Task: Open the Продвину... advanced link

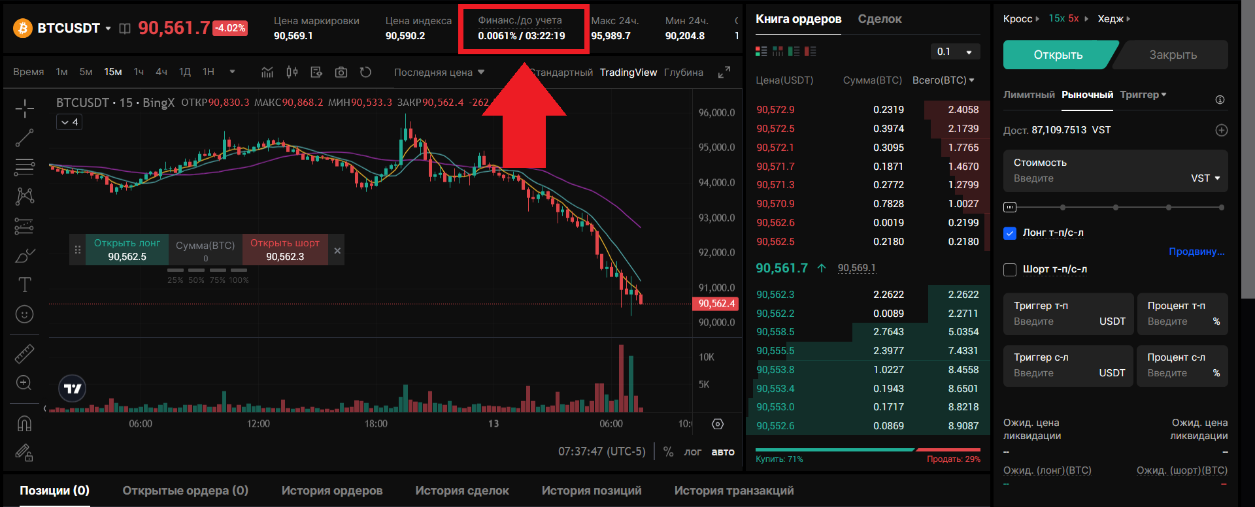Action: [x=1197, y=252]
